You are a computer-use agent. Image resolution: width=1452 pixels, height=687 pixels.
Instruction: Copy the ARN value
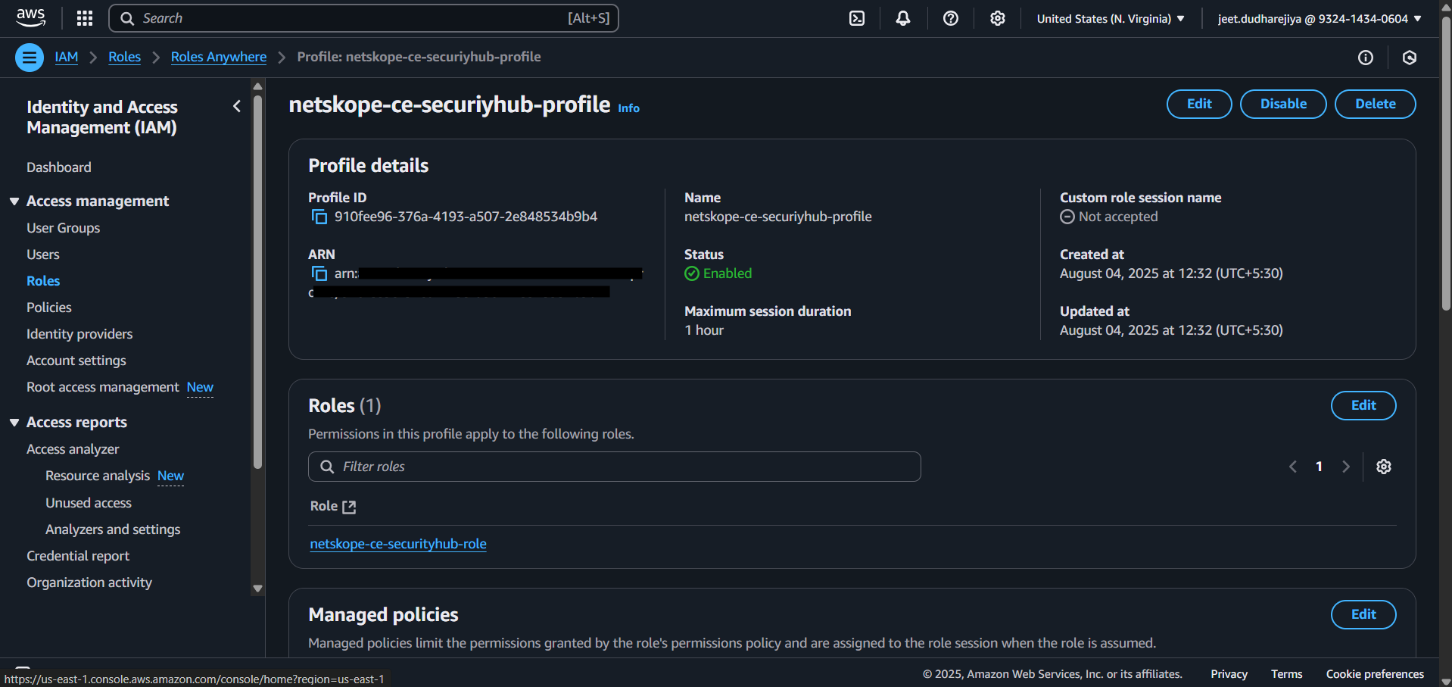pos(319,273)
